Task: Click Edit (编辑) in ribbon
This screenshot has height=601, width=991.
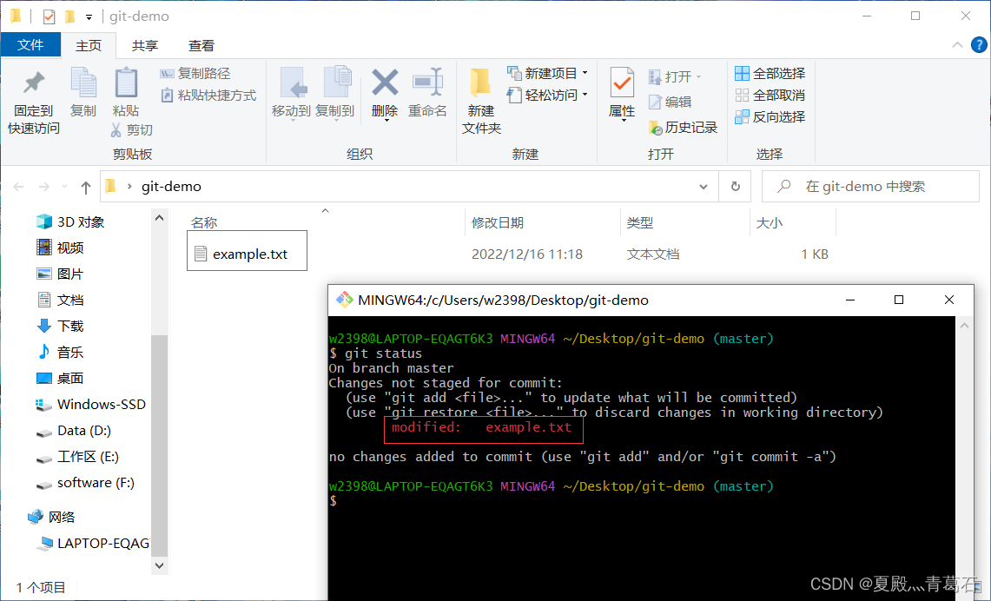Action: click(670, 102)
